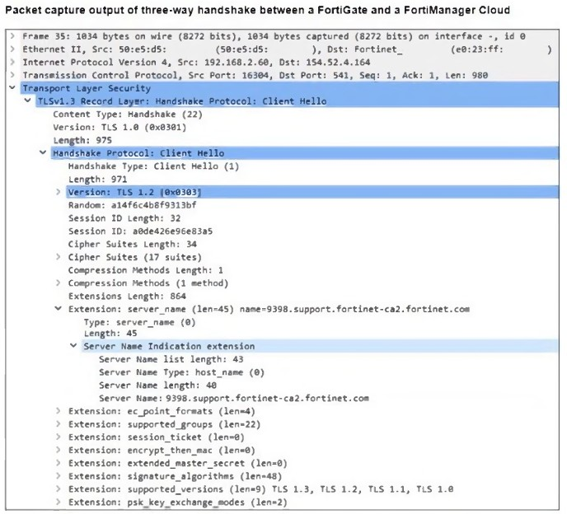Collapse the Transport Layer Security section
The width and height of the screenshot is (567, 519).
point(12,88)
